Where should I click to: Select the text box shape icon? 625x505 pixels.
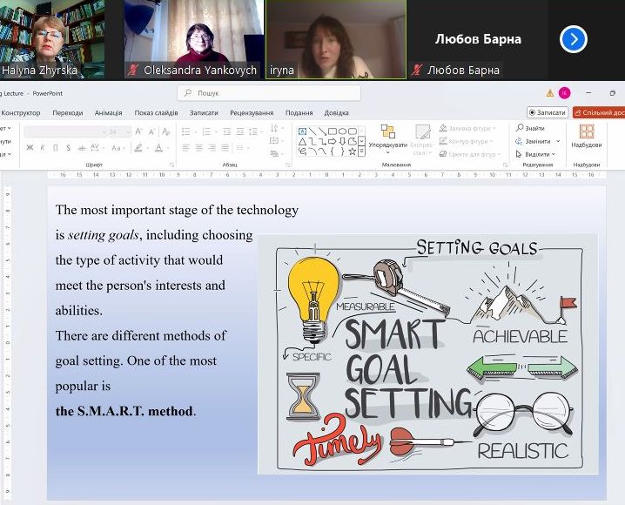302,131
